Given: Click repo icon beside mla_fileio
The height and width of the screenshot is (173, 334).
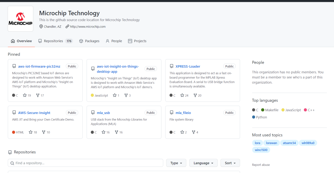Looking at the screenshot, I should [x=171, y=112].
